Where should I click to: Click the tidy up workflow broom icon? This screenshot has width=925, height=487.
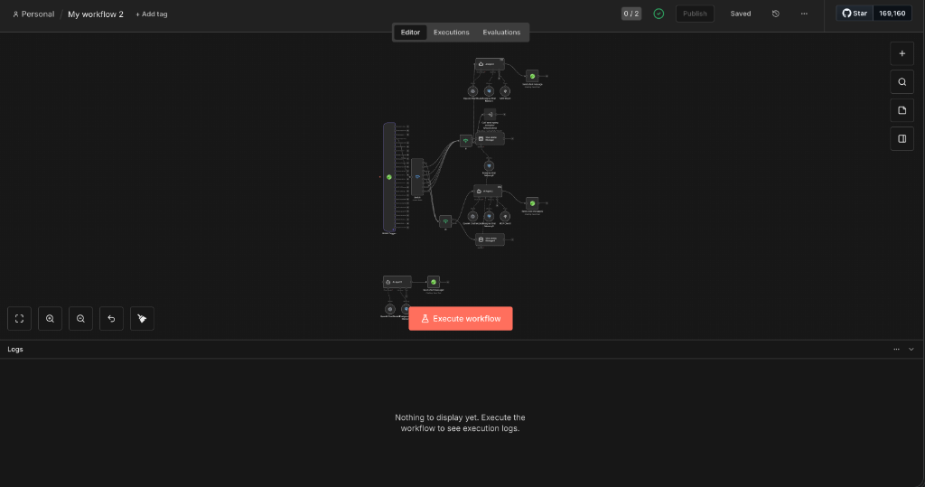tap(142, 319)
